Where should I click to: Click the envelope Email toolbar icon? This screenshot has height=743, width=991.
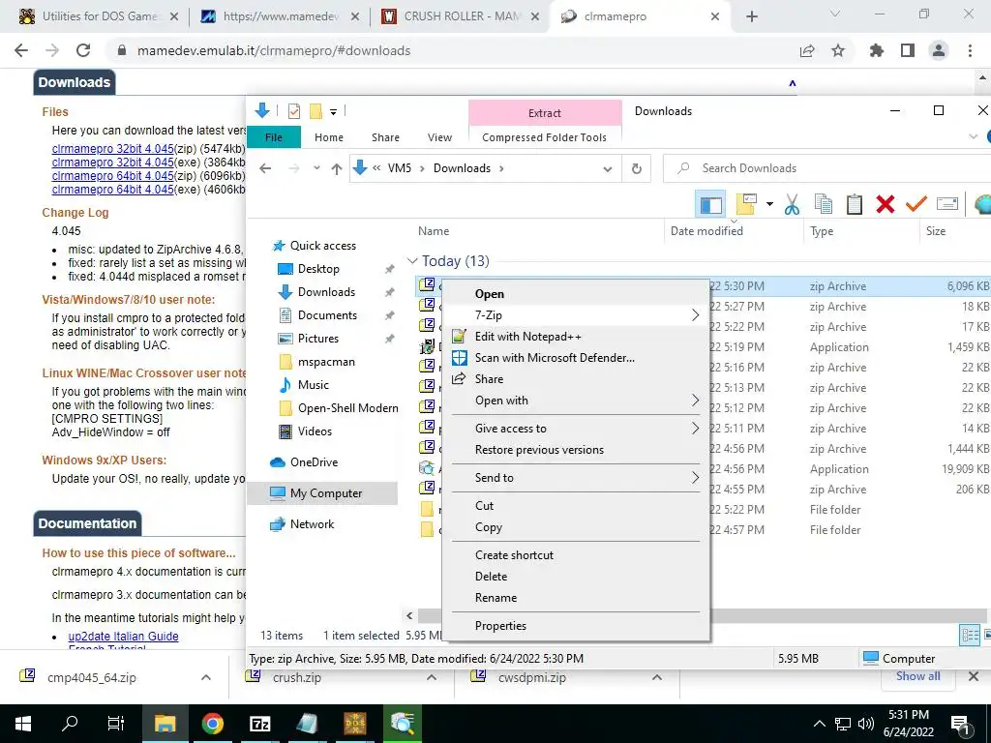click(946, 203)
